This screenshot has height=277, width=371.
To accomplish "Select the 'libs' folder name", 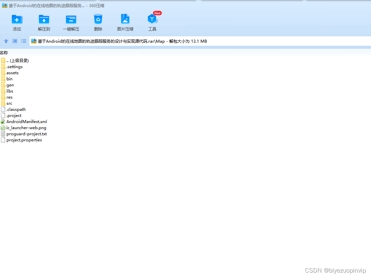I will 10,91.
